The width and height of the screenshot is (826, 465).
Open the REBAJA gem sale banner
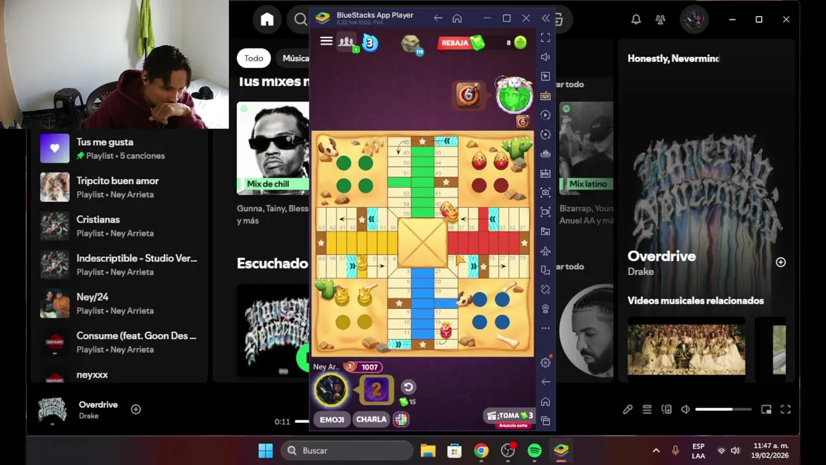click(461, 43)
